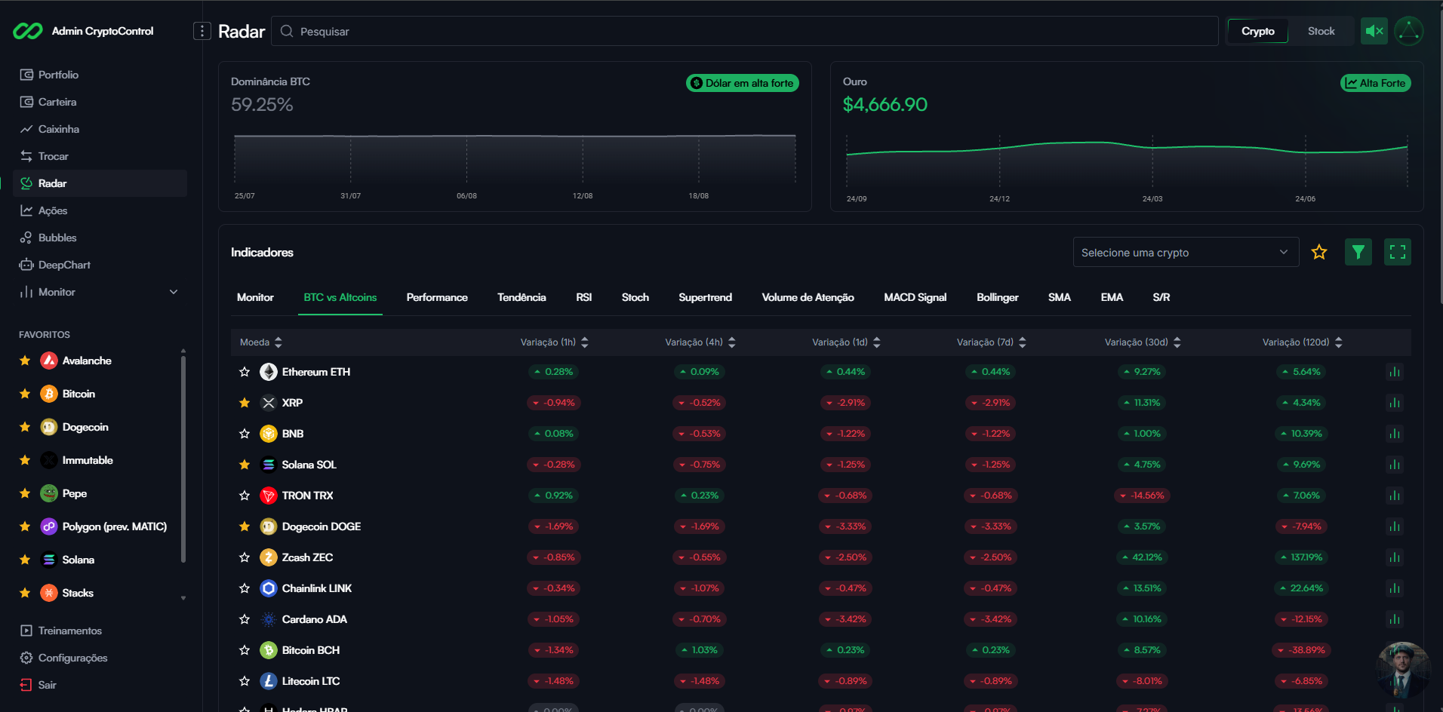Select the Stock mode button
Image resolution: width=1443 pixels, height=712 pixels.
click(1321, 31)
